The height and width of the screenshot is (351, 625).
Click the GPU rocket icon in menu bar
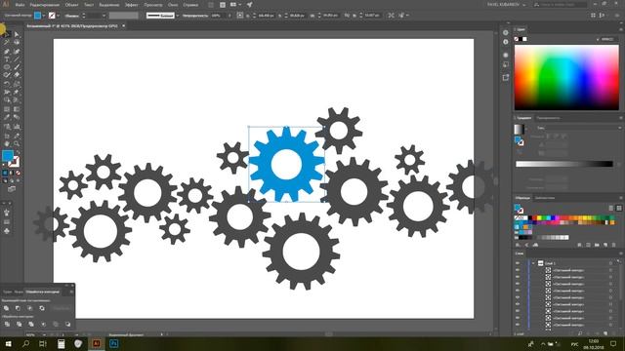pos(250,5)
